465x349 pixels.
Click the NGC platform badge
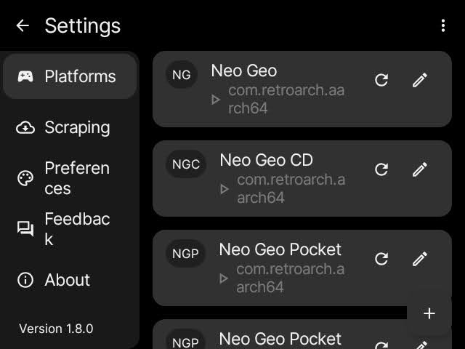point(186,164)
